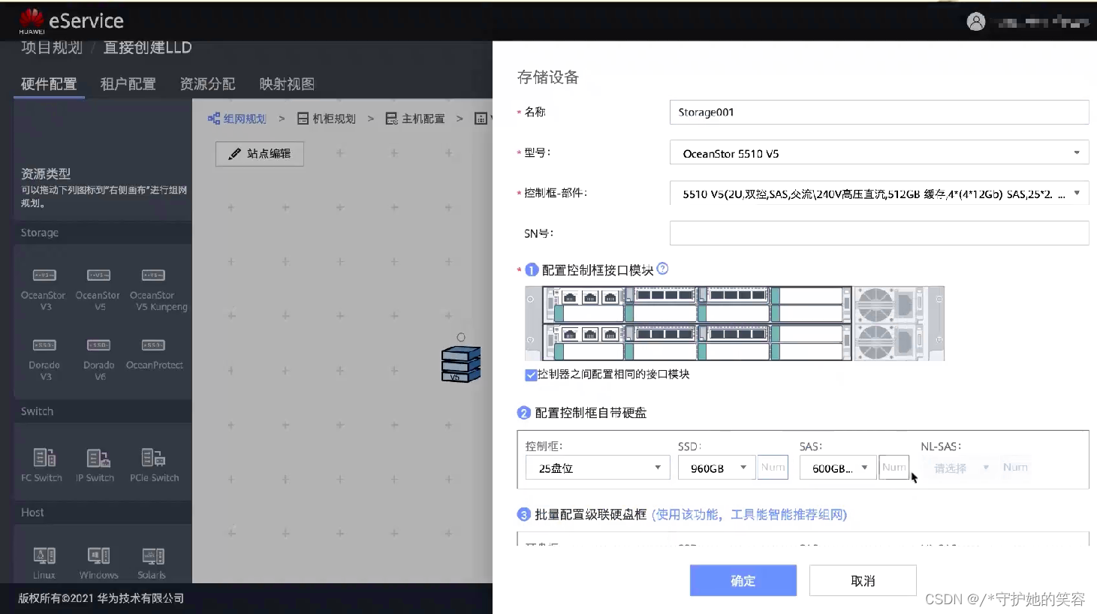Click the SN号 input field
1097x614 pixels.
click(x=879, y=233)
